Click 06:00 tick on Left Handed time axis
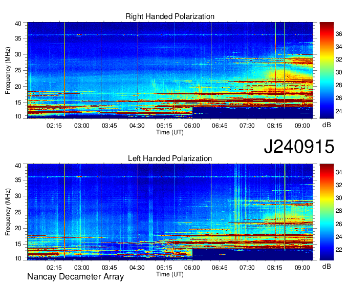 (192, 268)
